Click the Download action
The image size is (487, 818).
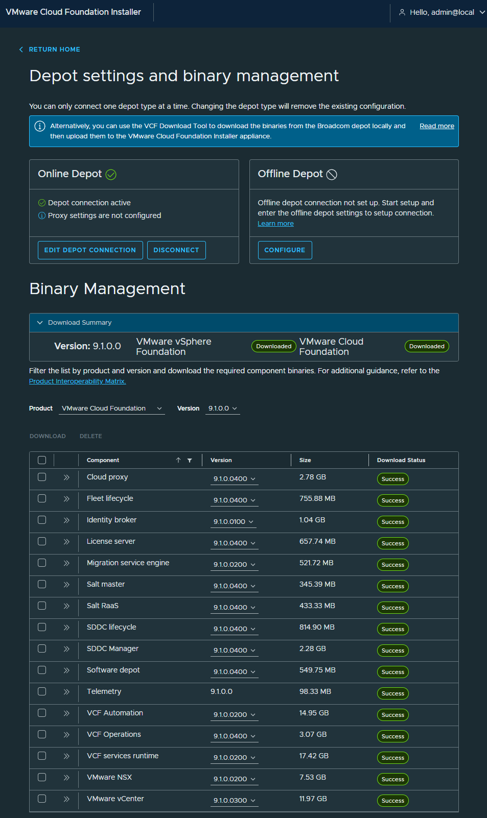(48, 436)
